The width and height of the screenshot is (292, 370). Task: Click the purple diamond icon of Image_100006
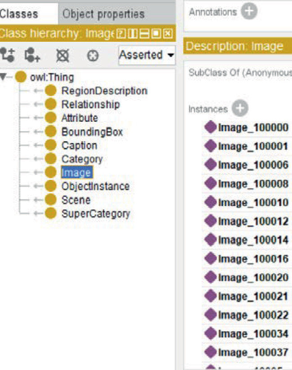point(210,164)
